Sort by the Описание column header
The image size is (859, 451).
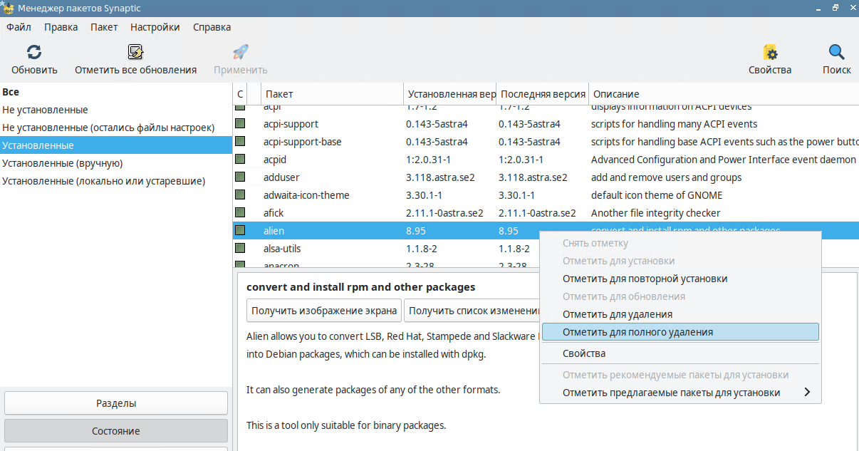723,94
